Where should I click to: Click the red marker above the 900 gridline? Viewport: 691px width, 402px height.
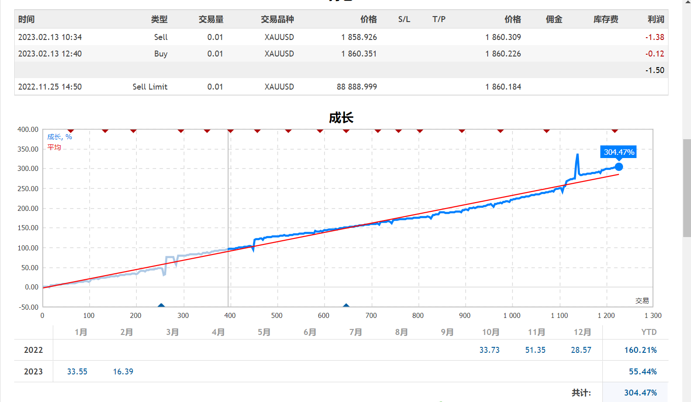462,130
